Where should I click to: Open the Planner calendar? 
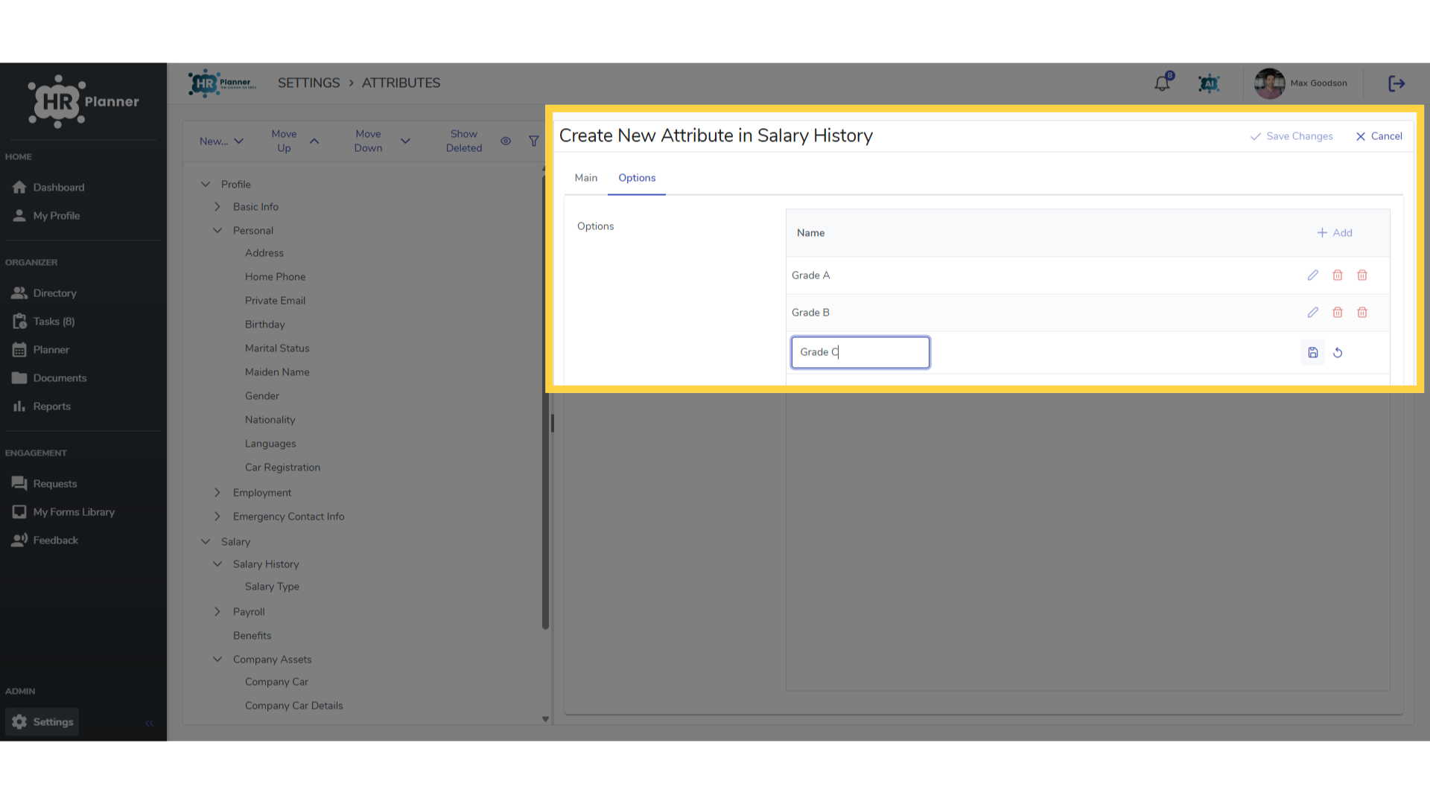pos(40,350)
